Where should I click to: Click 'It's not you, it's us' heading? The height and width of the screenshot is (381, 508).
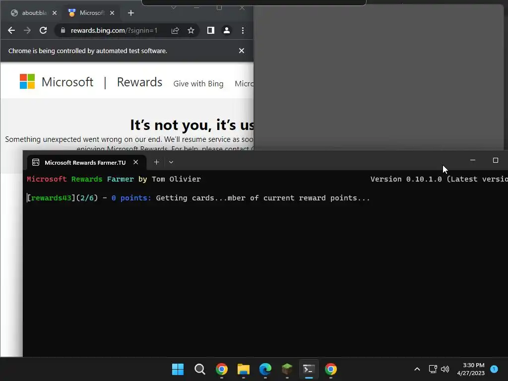tap(192, 125)
